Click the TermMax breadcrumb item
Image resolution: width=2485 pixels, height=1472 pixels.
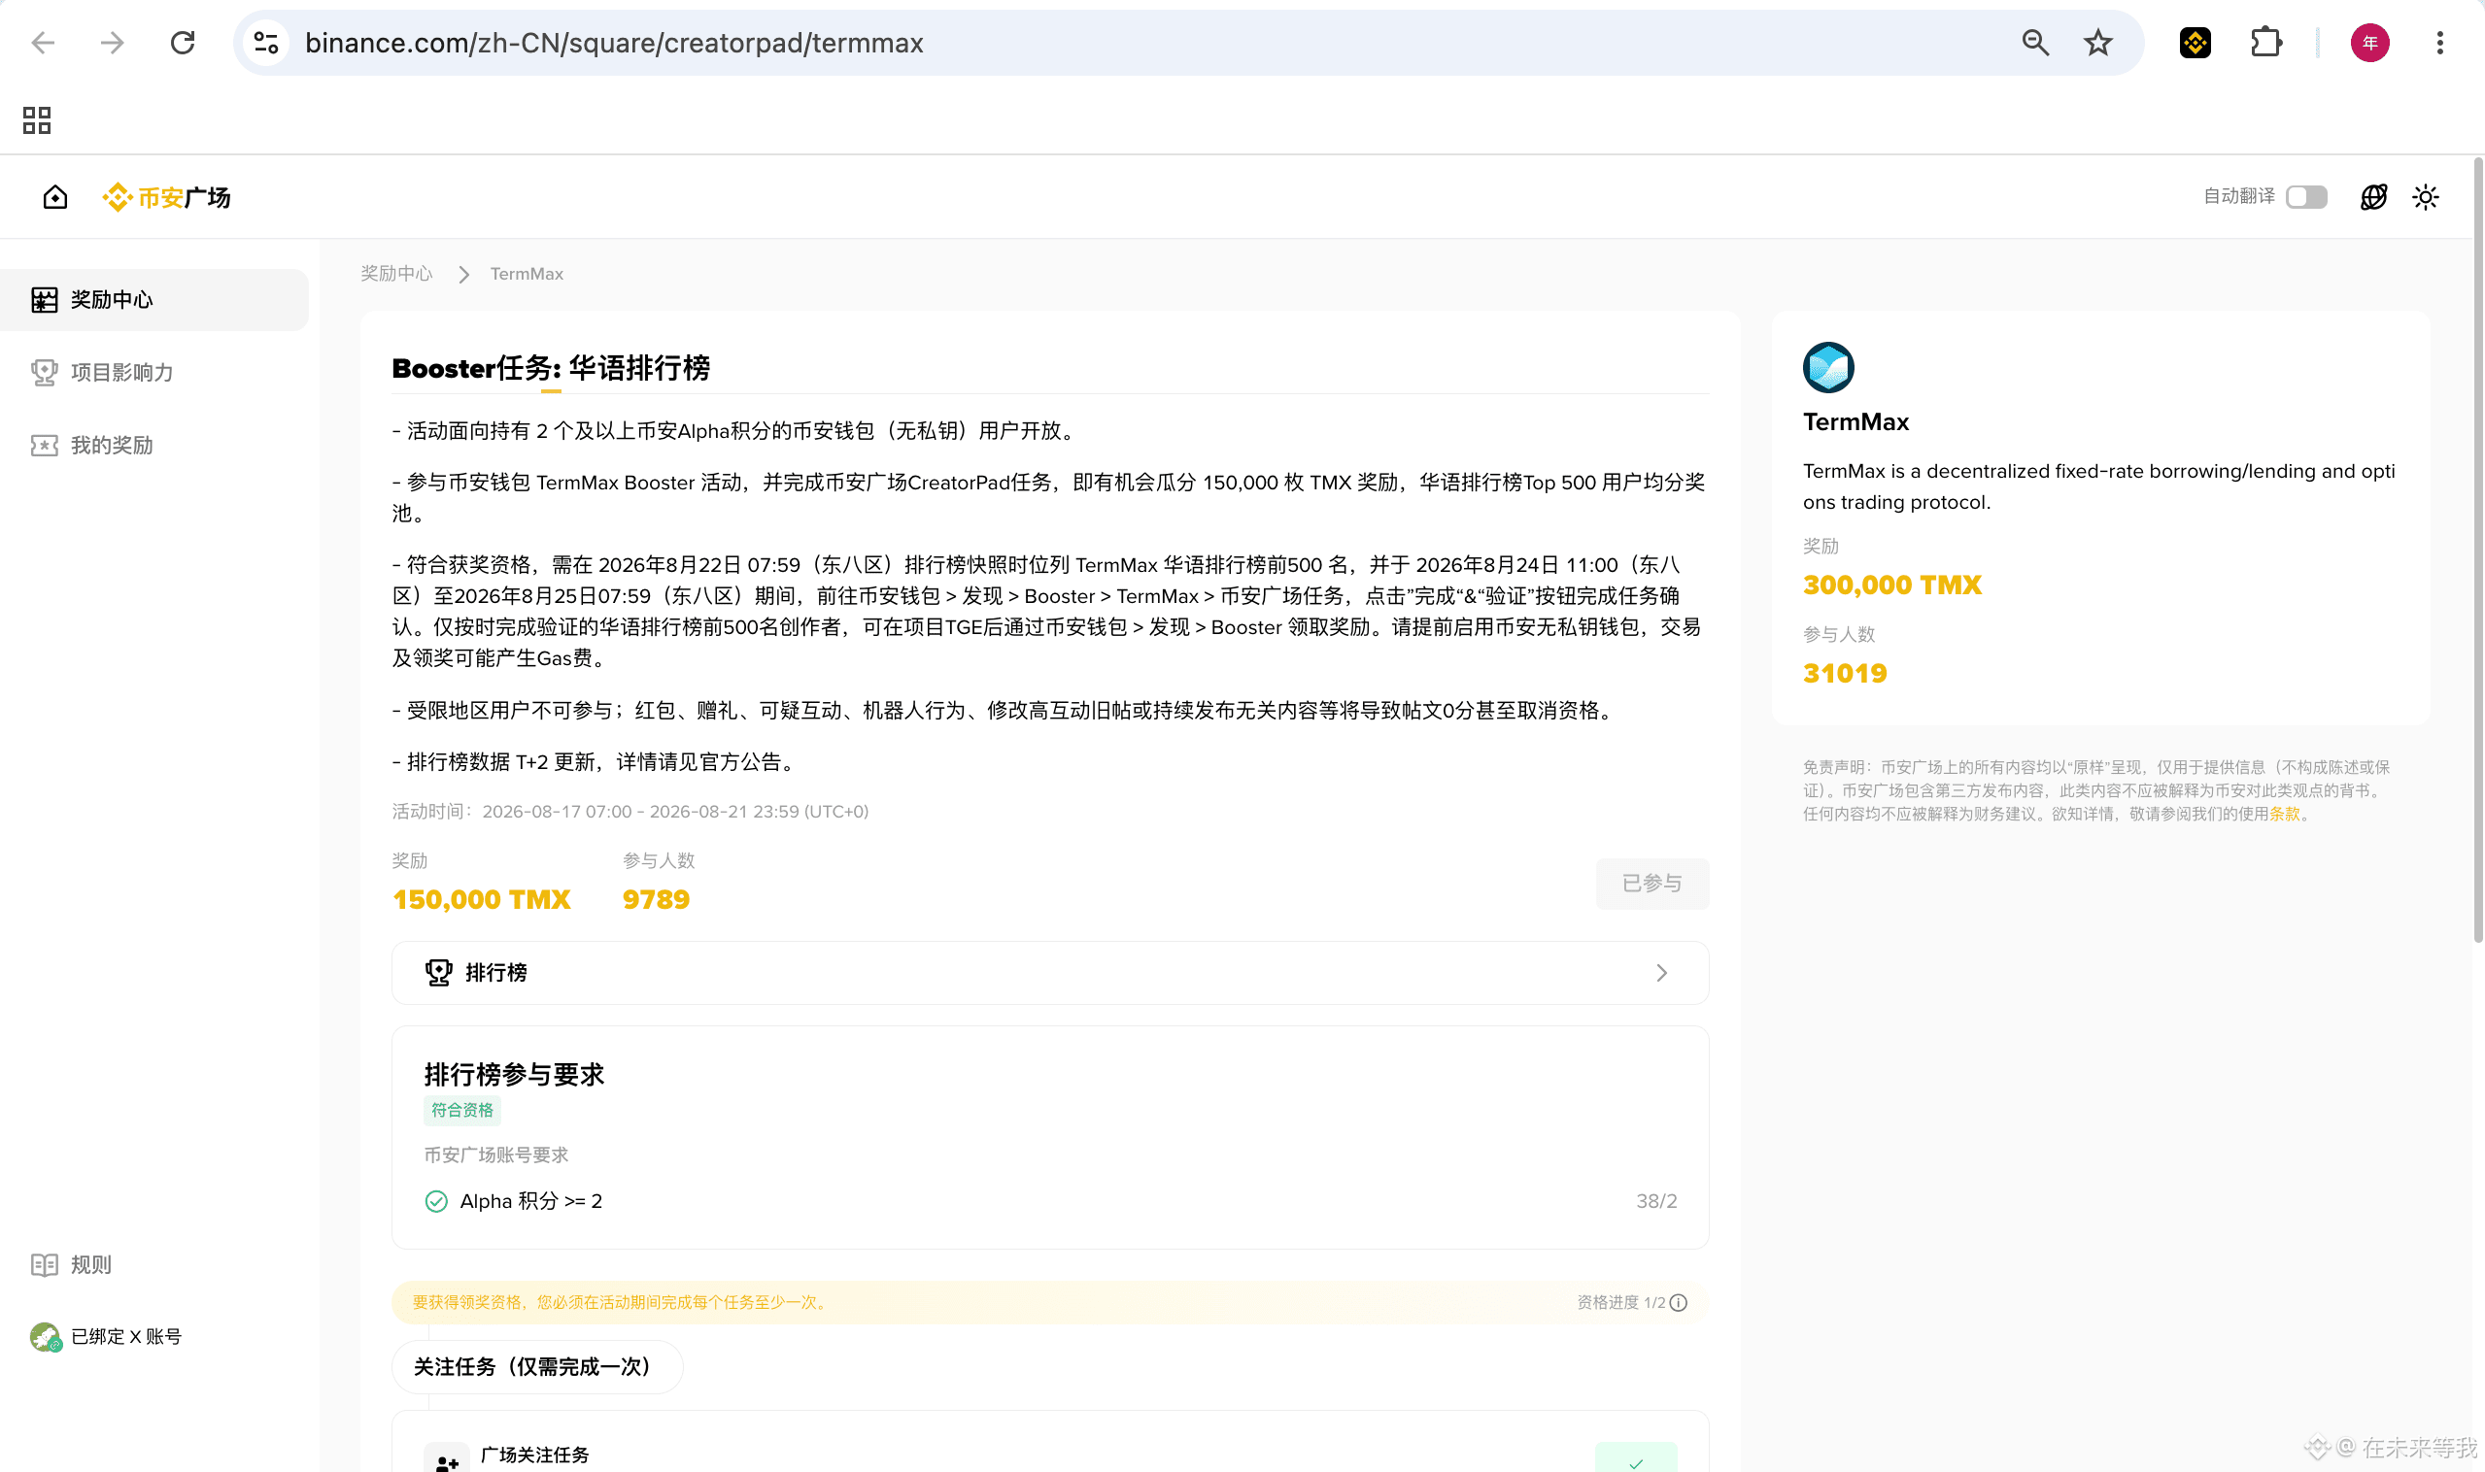(x=527, y=274)
